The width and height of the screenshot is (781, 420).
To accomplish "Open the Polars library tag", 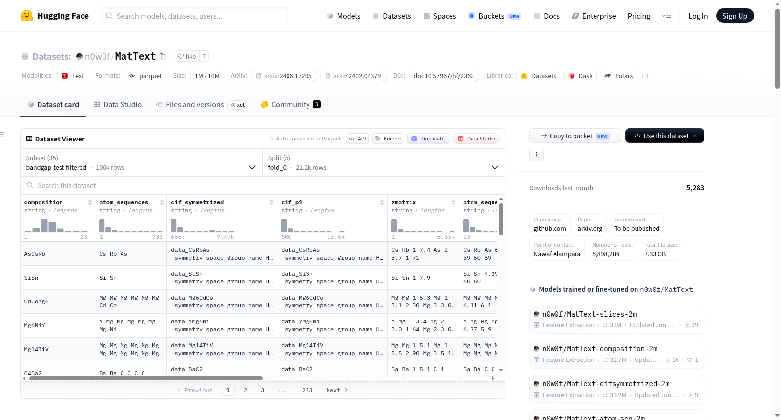I will tap(618, 76).
